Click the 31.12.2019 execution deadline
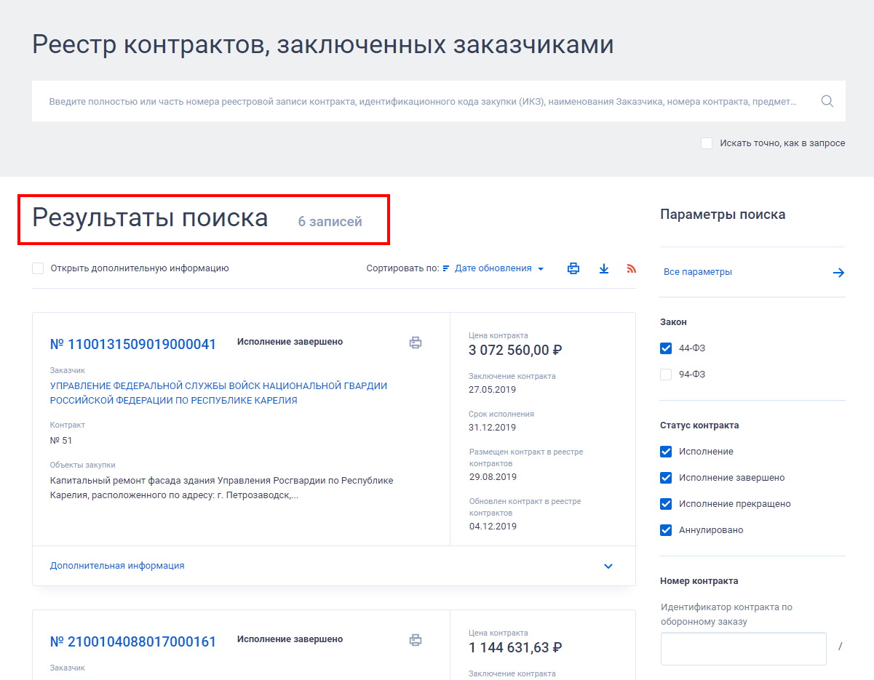Viewport: 874px width, 680px height. pos(493,428)
